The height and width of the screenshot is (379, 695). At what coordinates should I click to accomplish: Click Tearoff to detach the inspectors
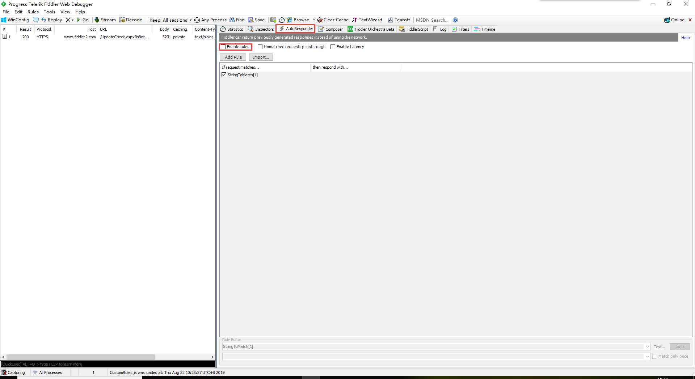click(399, 20)
